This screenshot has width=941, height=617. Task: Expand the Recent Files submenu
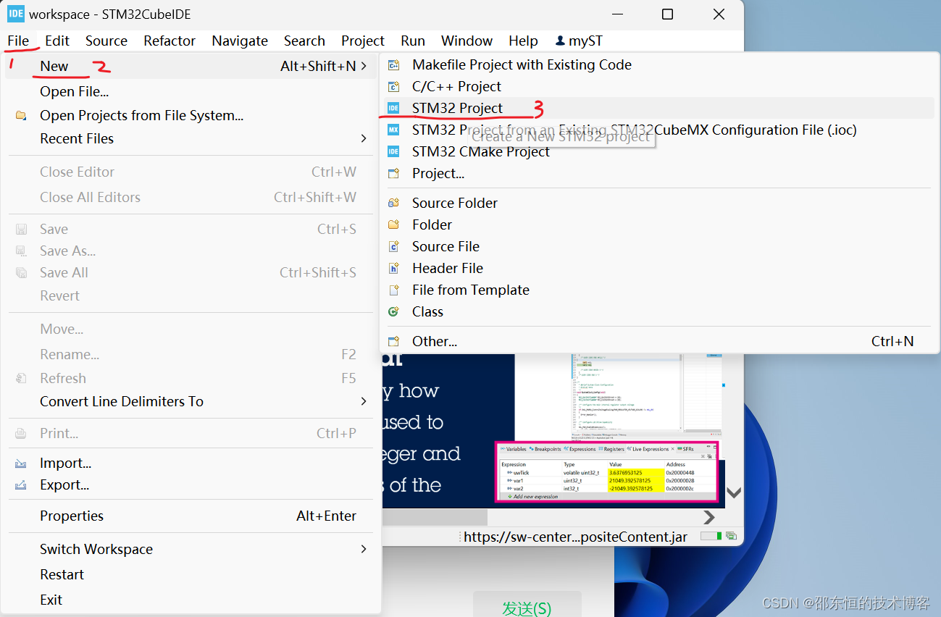coord(192,138)
